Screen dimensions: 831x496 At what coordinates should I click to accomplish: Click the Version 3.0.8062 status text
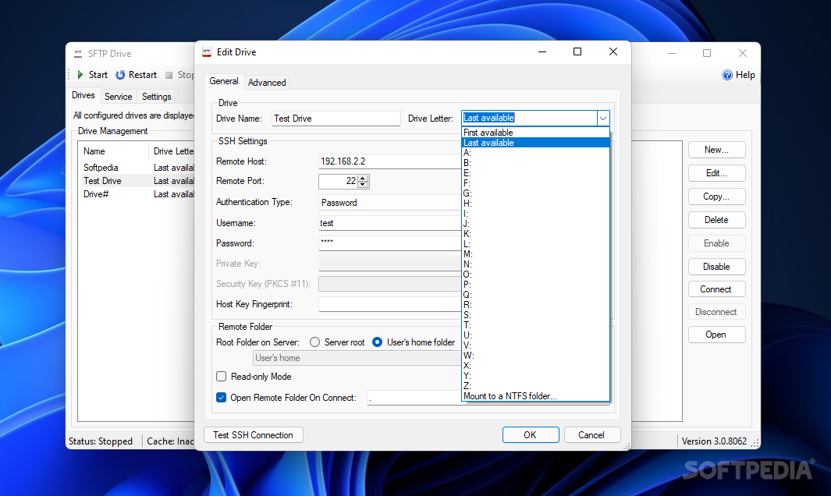[x=714, y=441]
